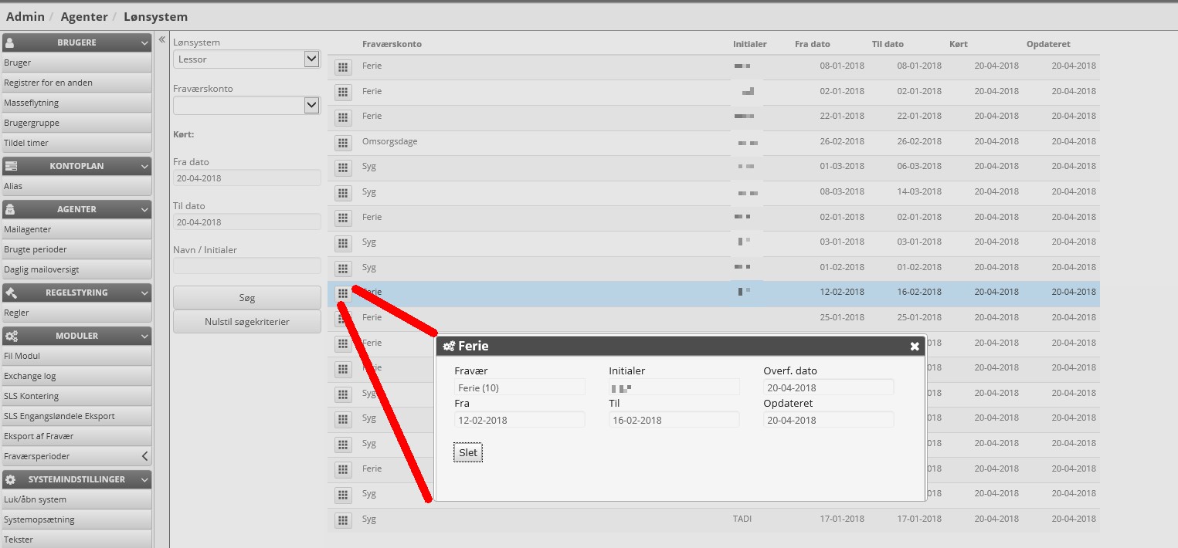Open details grid icon for Omsorgsdage row
The image size is (1178, 548).
tap(342, 143)
